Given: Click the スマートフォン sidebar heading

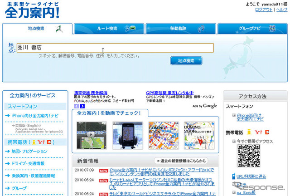Looking at the screenshot, I should coord(22,107).
